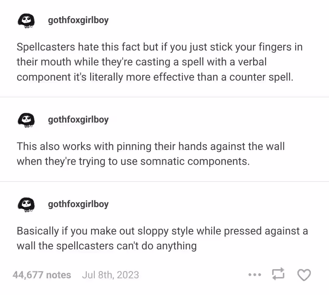Click the text 'This also works with pinning'

point(151,154)
